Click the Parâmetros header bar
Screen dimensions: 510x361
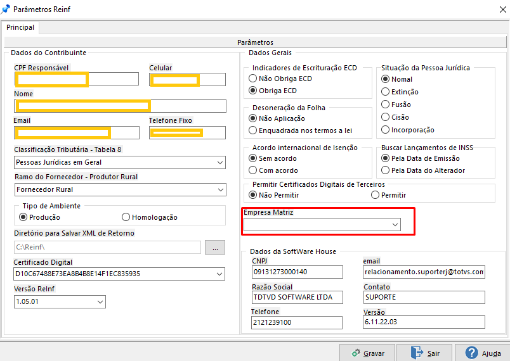point(256,42)
